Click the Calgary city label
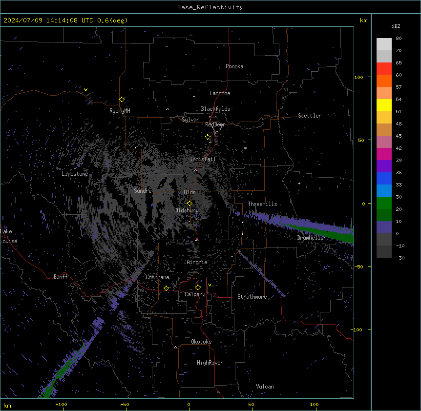Screen dimensions: 421x411 pos(195,294)
